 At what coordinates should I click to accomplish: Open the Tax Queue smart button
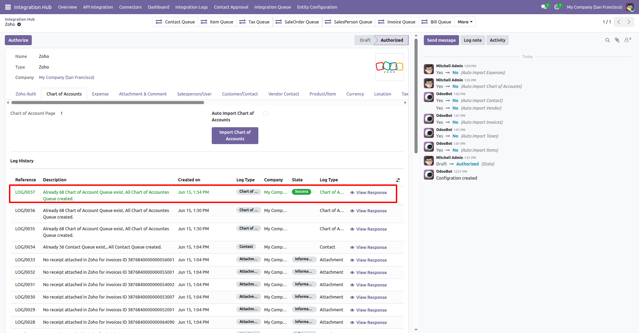pyautogui.click(x=255, y=22)
